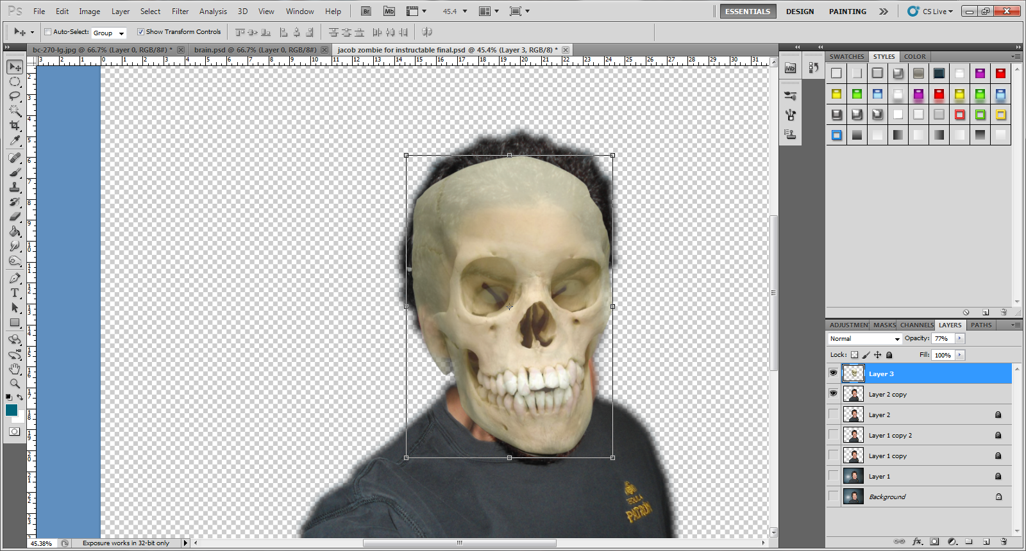Switch to the Essentials workspace
1026x551 pixels.
click(748, 12)
